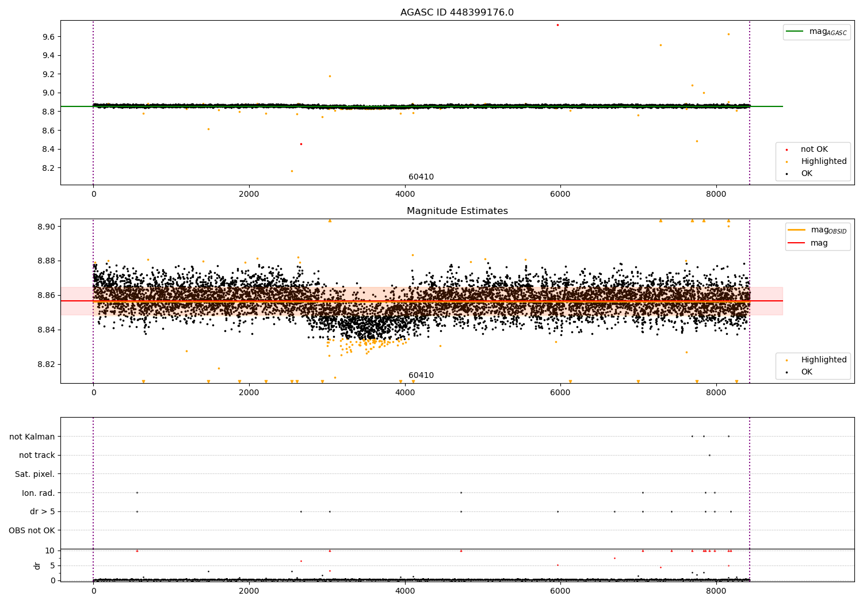Viewport: 863px width, 604px height.
Task: Click the 'not Kalman' row label
Action: [32, 437]
